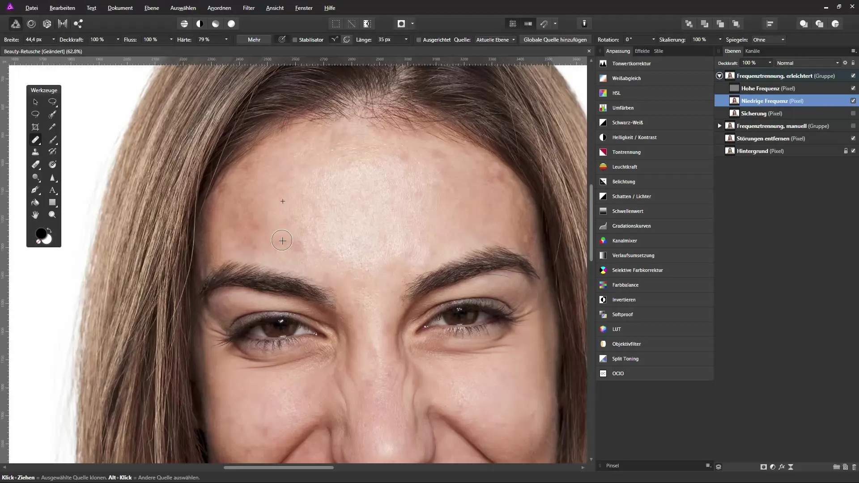Screen dimensions: 859x483
Task: Collapse Frequenztrennung, erleichtert group
Action: [x=719, y=76]
